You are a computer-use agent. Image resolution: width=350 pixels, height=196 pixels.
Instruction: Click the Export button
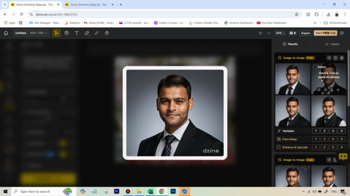tap(305, 33)
